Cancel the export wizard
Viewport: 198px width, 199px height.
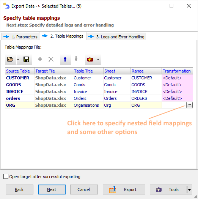point(84,190)
